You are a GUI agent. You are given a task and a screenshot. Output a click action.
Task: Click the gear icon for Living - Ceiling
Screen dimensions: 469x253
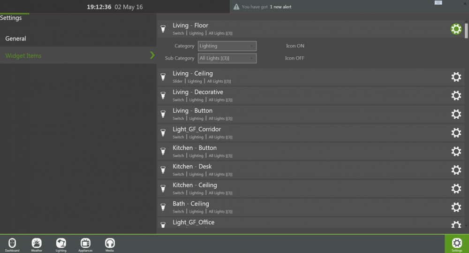click(456, 77)
